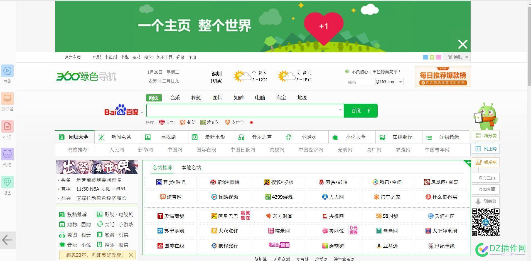
Task: Select the green skin color swatch
Action: point(432,57)
